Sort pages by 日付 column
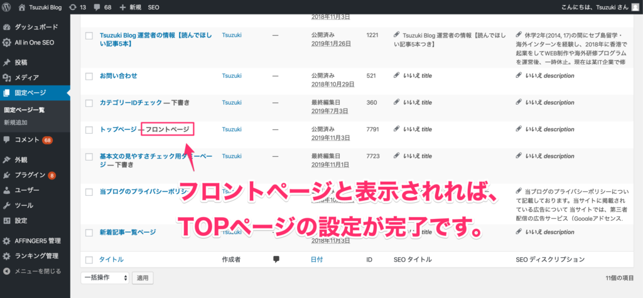 [x=317, y=259]
